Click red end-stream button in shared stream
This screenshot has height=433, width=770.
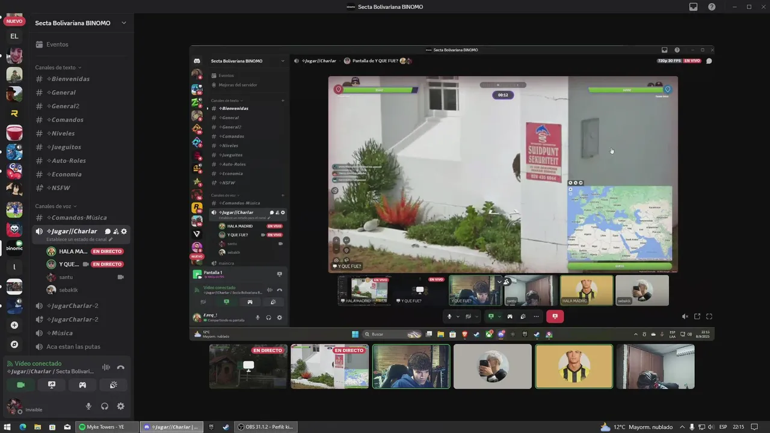point(555,316)
